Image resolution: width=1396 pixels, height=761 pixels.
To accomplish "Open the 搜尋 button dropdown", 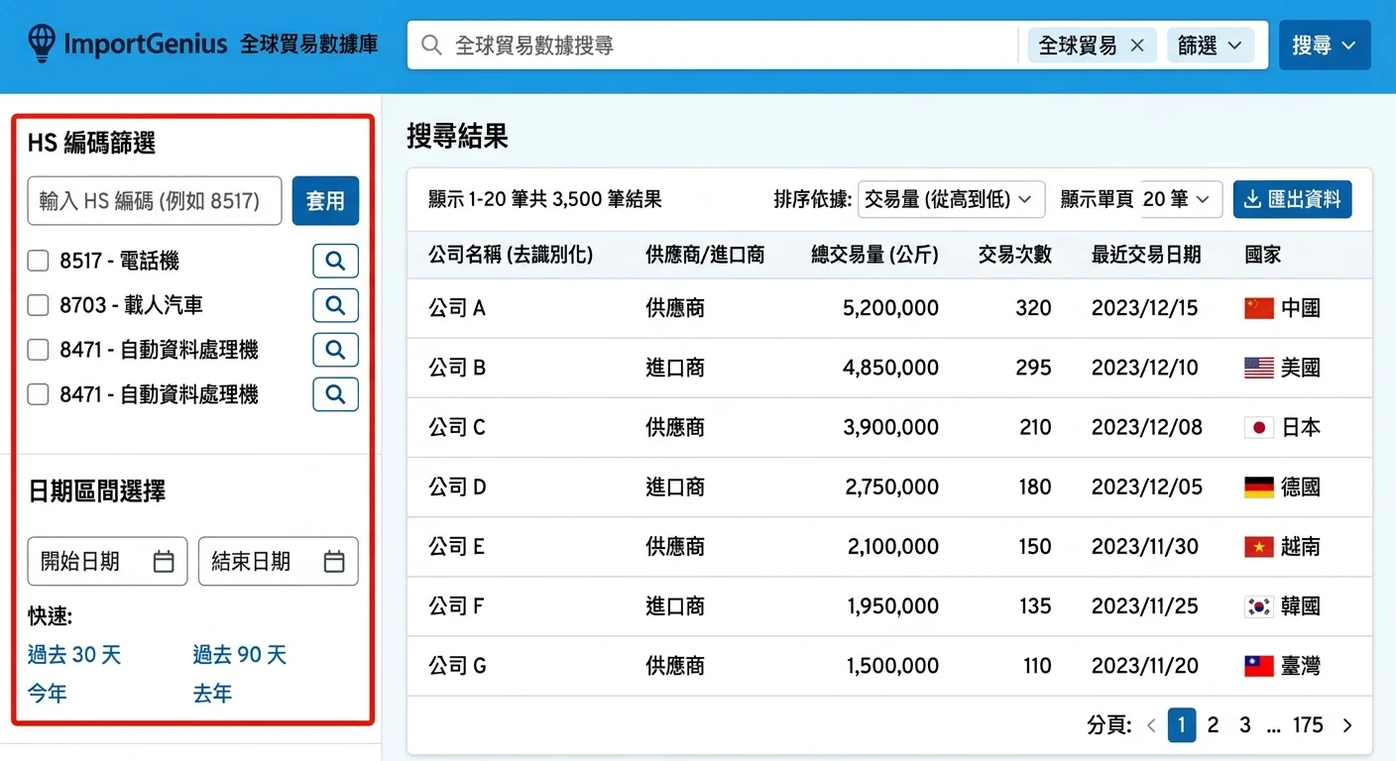I will point(1325,46).
